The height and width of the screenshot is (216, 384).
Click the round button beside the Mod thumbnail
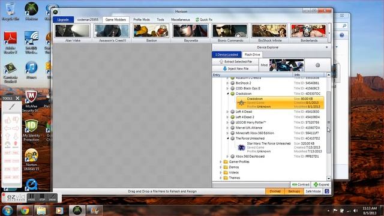(x=317, y=65)
